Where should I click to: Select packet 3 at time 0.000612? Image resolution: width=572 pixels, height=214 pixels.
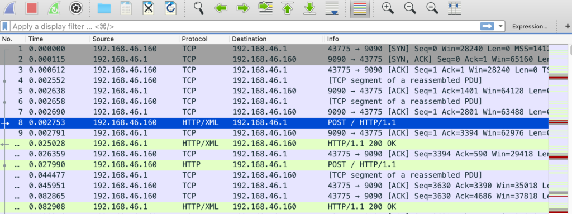274,70
